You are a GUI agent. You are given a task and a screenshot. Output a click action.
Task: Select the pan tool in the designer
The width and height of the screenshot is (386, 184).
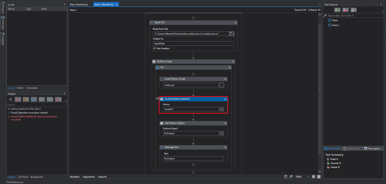(286, 176)
